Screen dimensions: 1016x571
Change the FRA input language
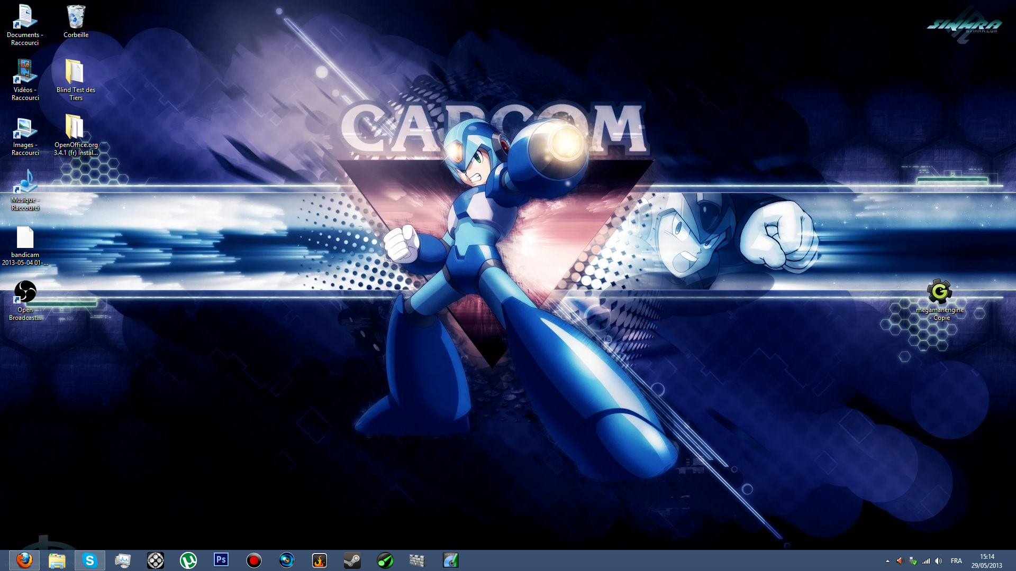pyautogui.click(x=956, y=561)
